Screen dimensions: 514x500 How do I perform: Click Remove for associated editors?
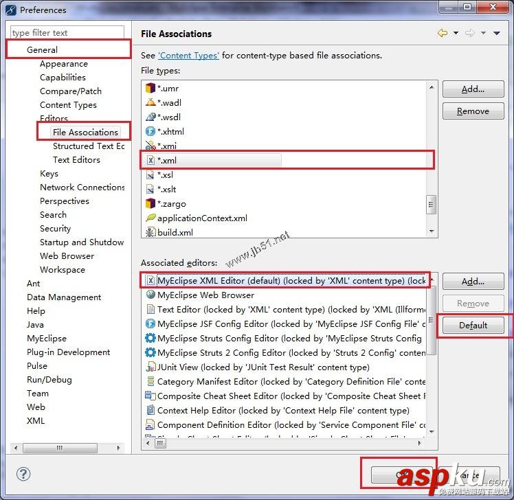[473, 304]
